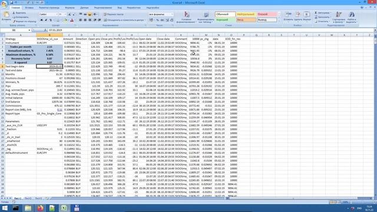Open AutoSum (Автосумма) dropdown
The image size is (377, 212).
(323, 13)
